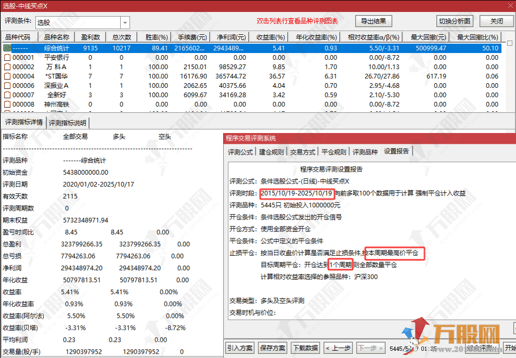This screenshot has height=358, width=516.
Task: Click the icon on the 综合统计 summary row
Action: [x=7, y=48]
